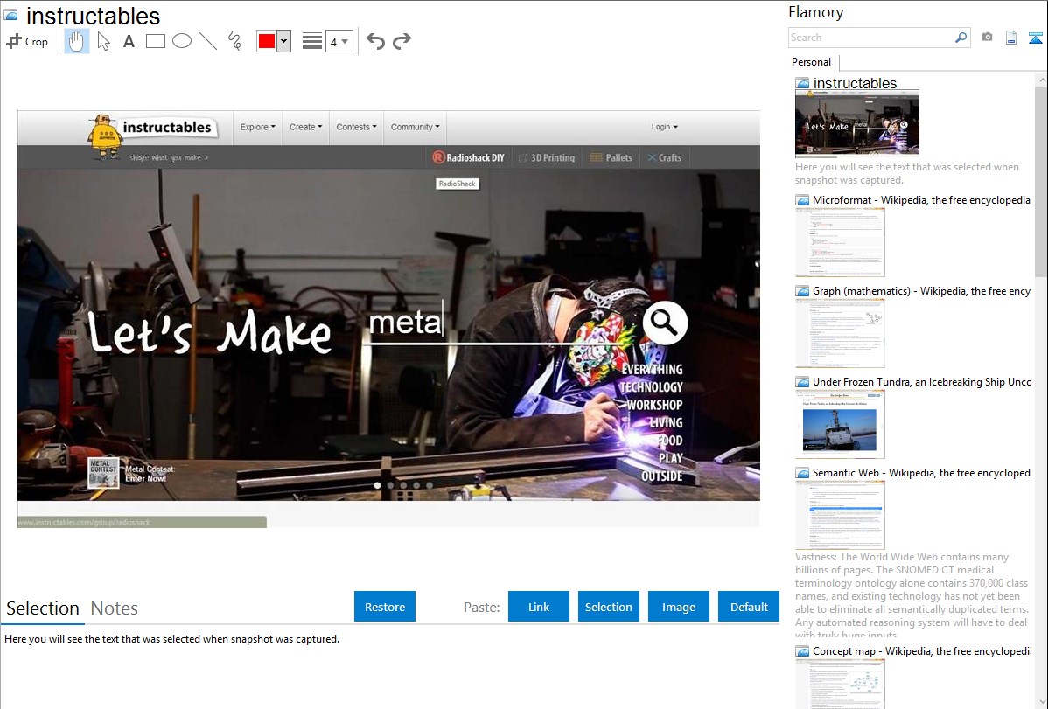Open the Personal tab

[x=811, y=62]
